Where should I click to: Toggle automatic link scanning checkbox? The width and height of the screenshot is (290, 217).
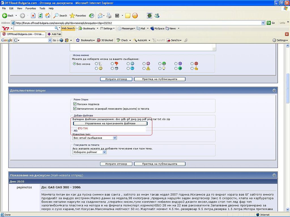click(x=75, y=108)
